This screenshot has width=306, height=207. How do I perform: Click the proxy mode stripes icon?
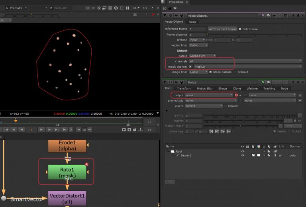click(x=99, y=8)
